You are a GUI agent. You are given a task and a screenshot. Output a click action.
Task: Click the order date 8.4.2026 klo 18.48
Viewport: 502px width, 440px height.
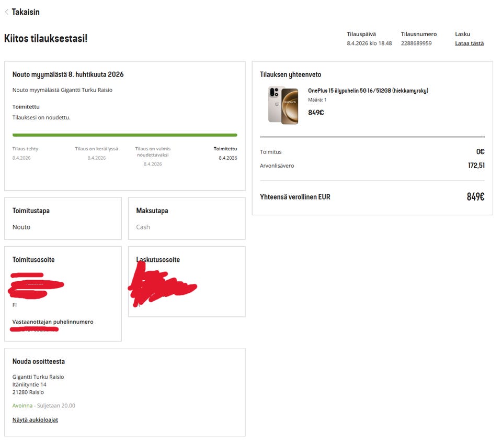click(x=369, y=43)
